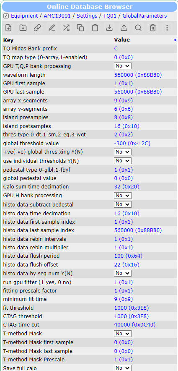Screen dimensions: 178x371
Task: Click the AMC13001 breadcrumb link
Action: 57,16
